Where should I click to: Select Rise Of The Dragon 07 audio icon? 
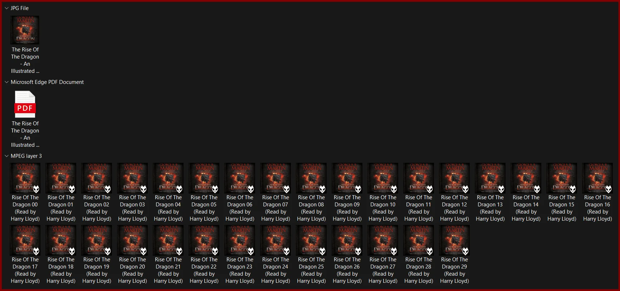275,178
